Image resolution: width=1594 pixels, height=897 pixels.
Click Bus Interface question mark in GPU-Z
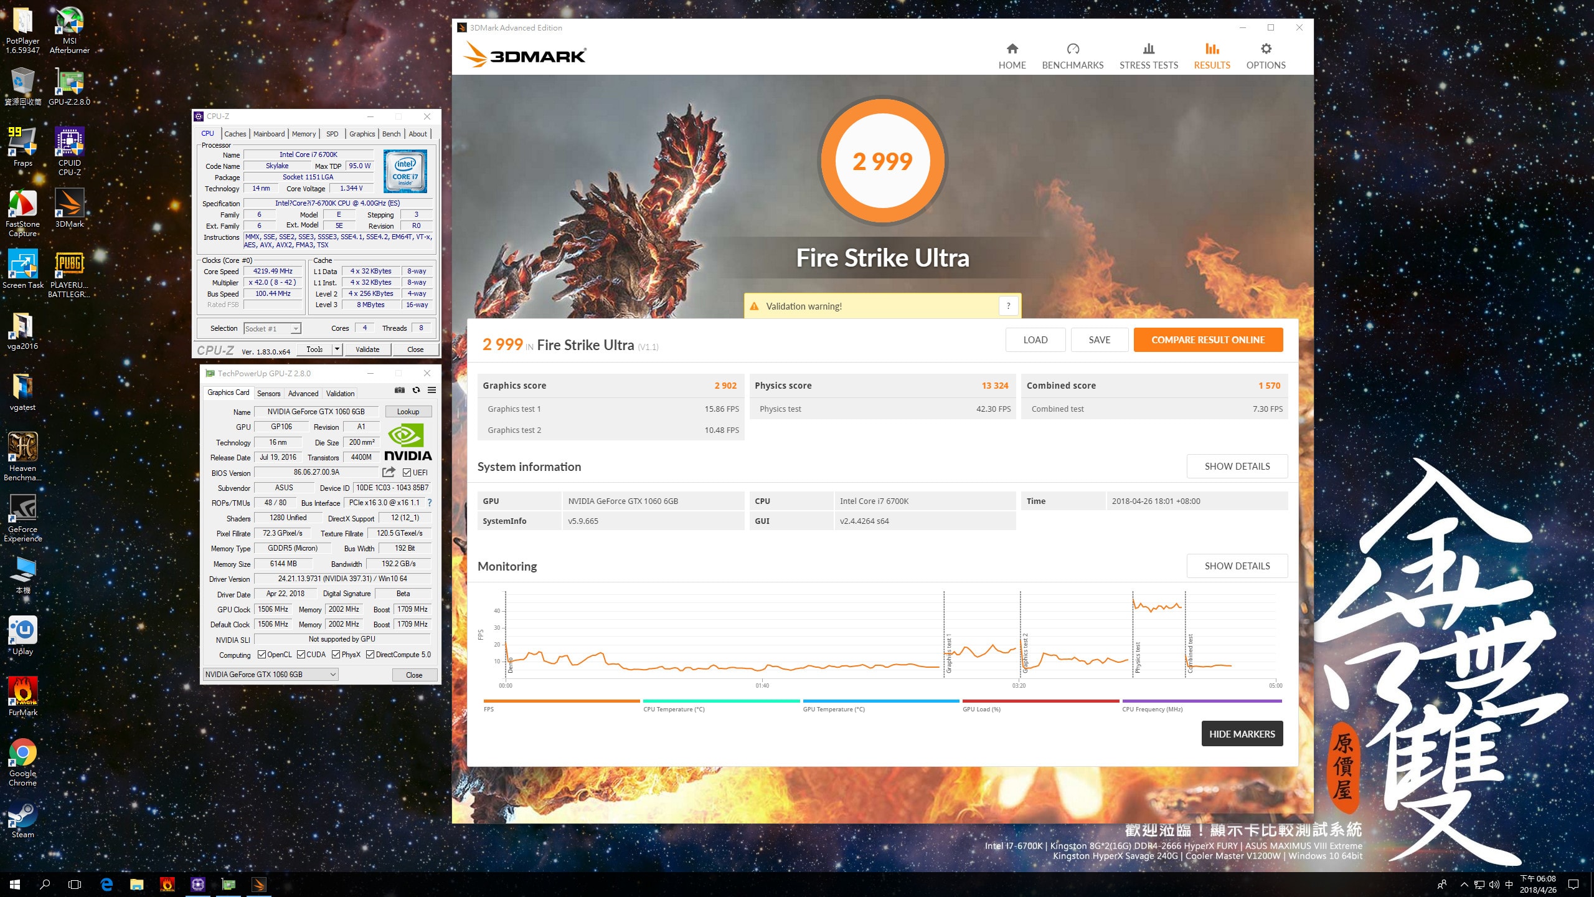tap(429, 503)
